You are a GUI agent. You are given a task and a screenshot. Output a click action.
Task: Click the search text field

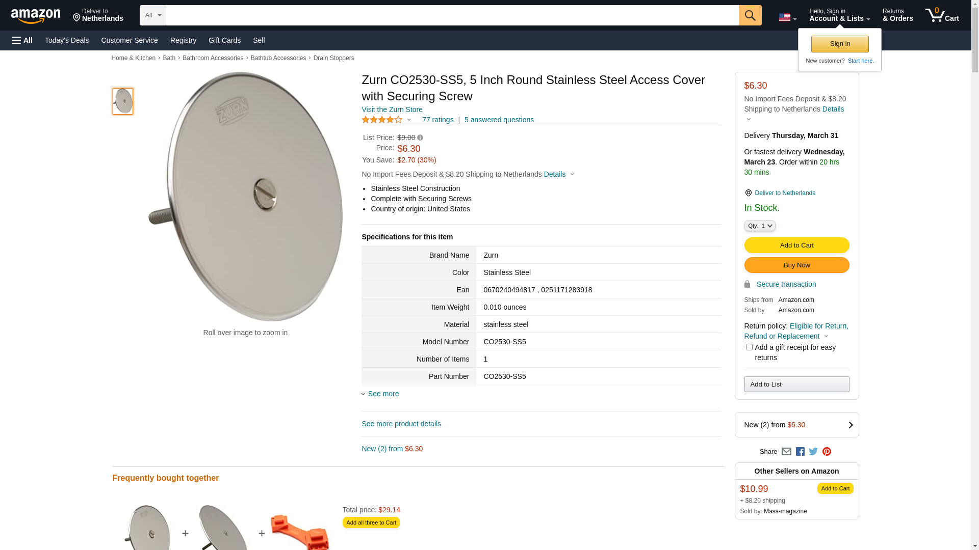pos(452,15)
